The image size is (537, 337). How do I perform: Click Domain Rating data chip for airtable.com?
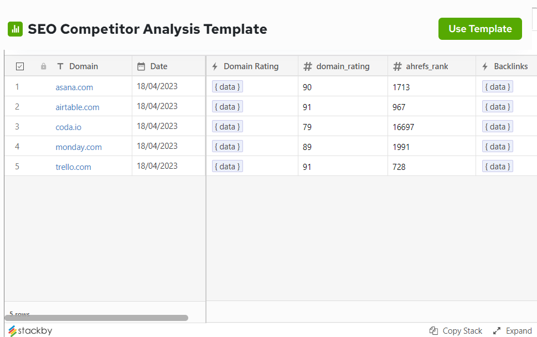click(x=228, y=106)
